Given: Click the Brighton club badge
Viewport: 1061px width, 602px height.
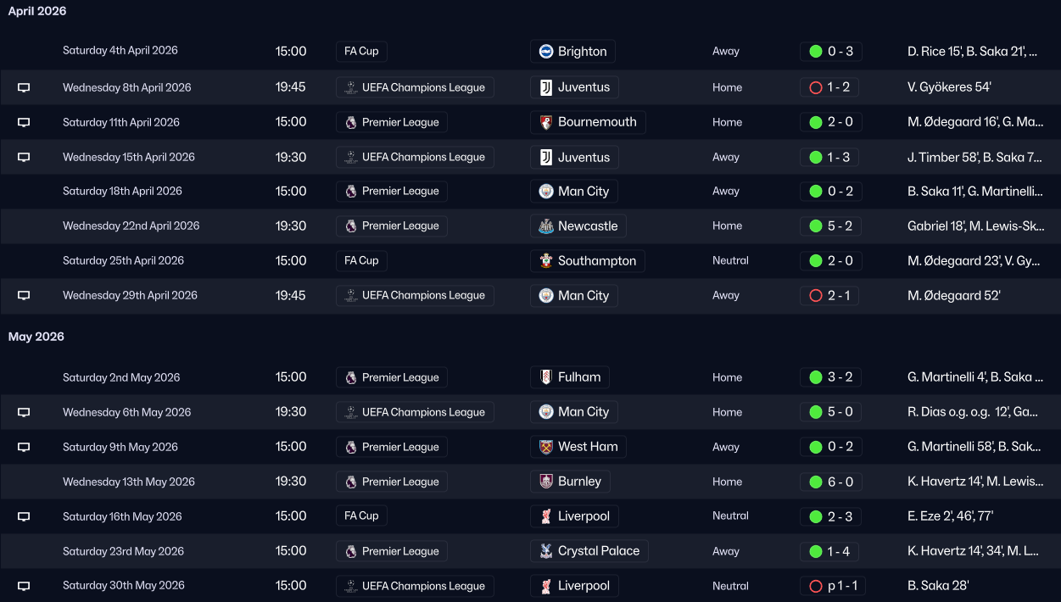Looking at the screenshot, I should (x=546, y=52).
